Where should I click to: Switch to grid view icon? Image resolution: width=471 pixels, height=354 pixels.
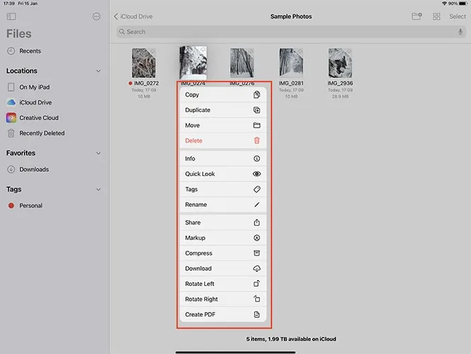pos(436,16)
